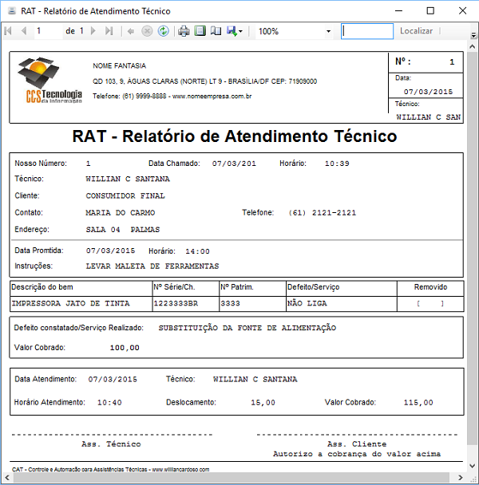Open the 100% zoom dropdown
This screenshot has width=479, height=485.
pos(329,31)
